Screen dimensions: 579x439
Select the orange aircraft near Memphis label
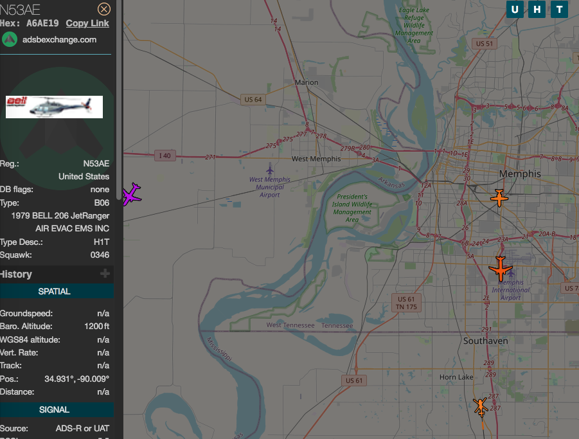499,198
